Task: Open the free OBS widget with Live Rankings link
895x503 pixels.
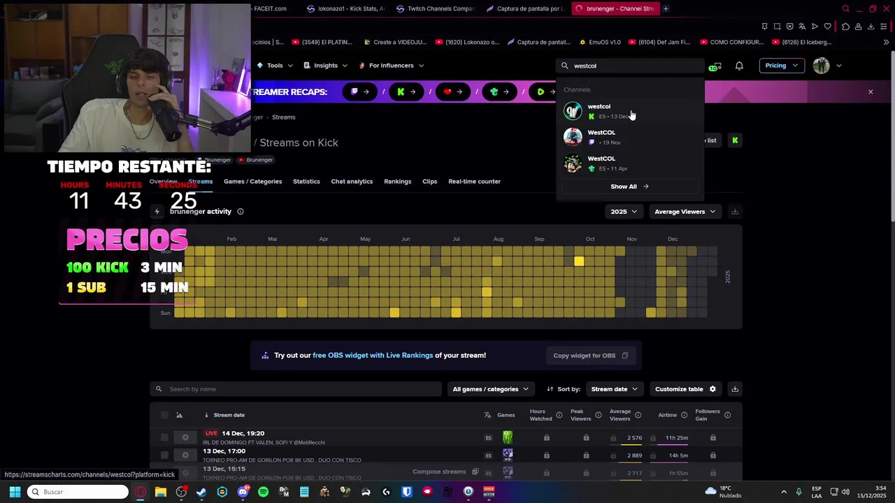Action: pos(373,356)
